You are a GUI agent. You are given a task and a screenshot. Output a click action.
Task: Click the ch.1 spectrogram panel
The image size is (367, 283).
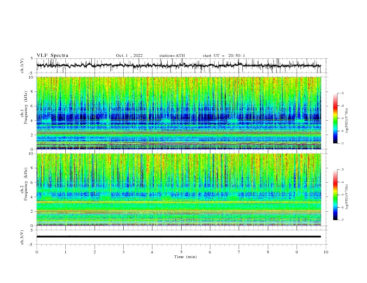pyautogui.click(x=179, y=113)
